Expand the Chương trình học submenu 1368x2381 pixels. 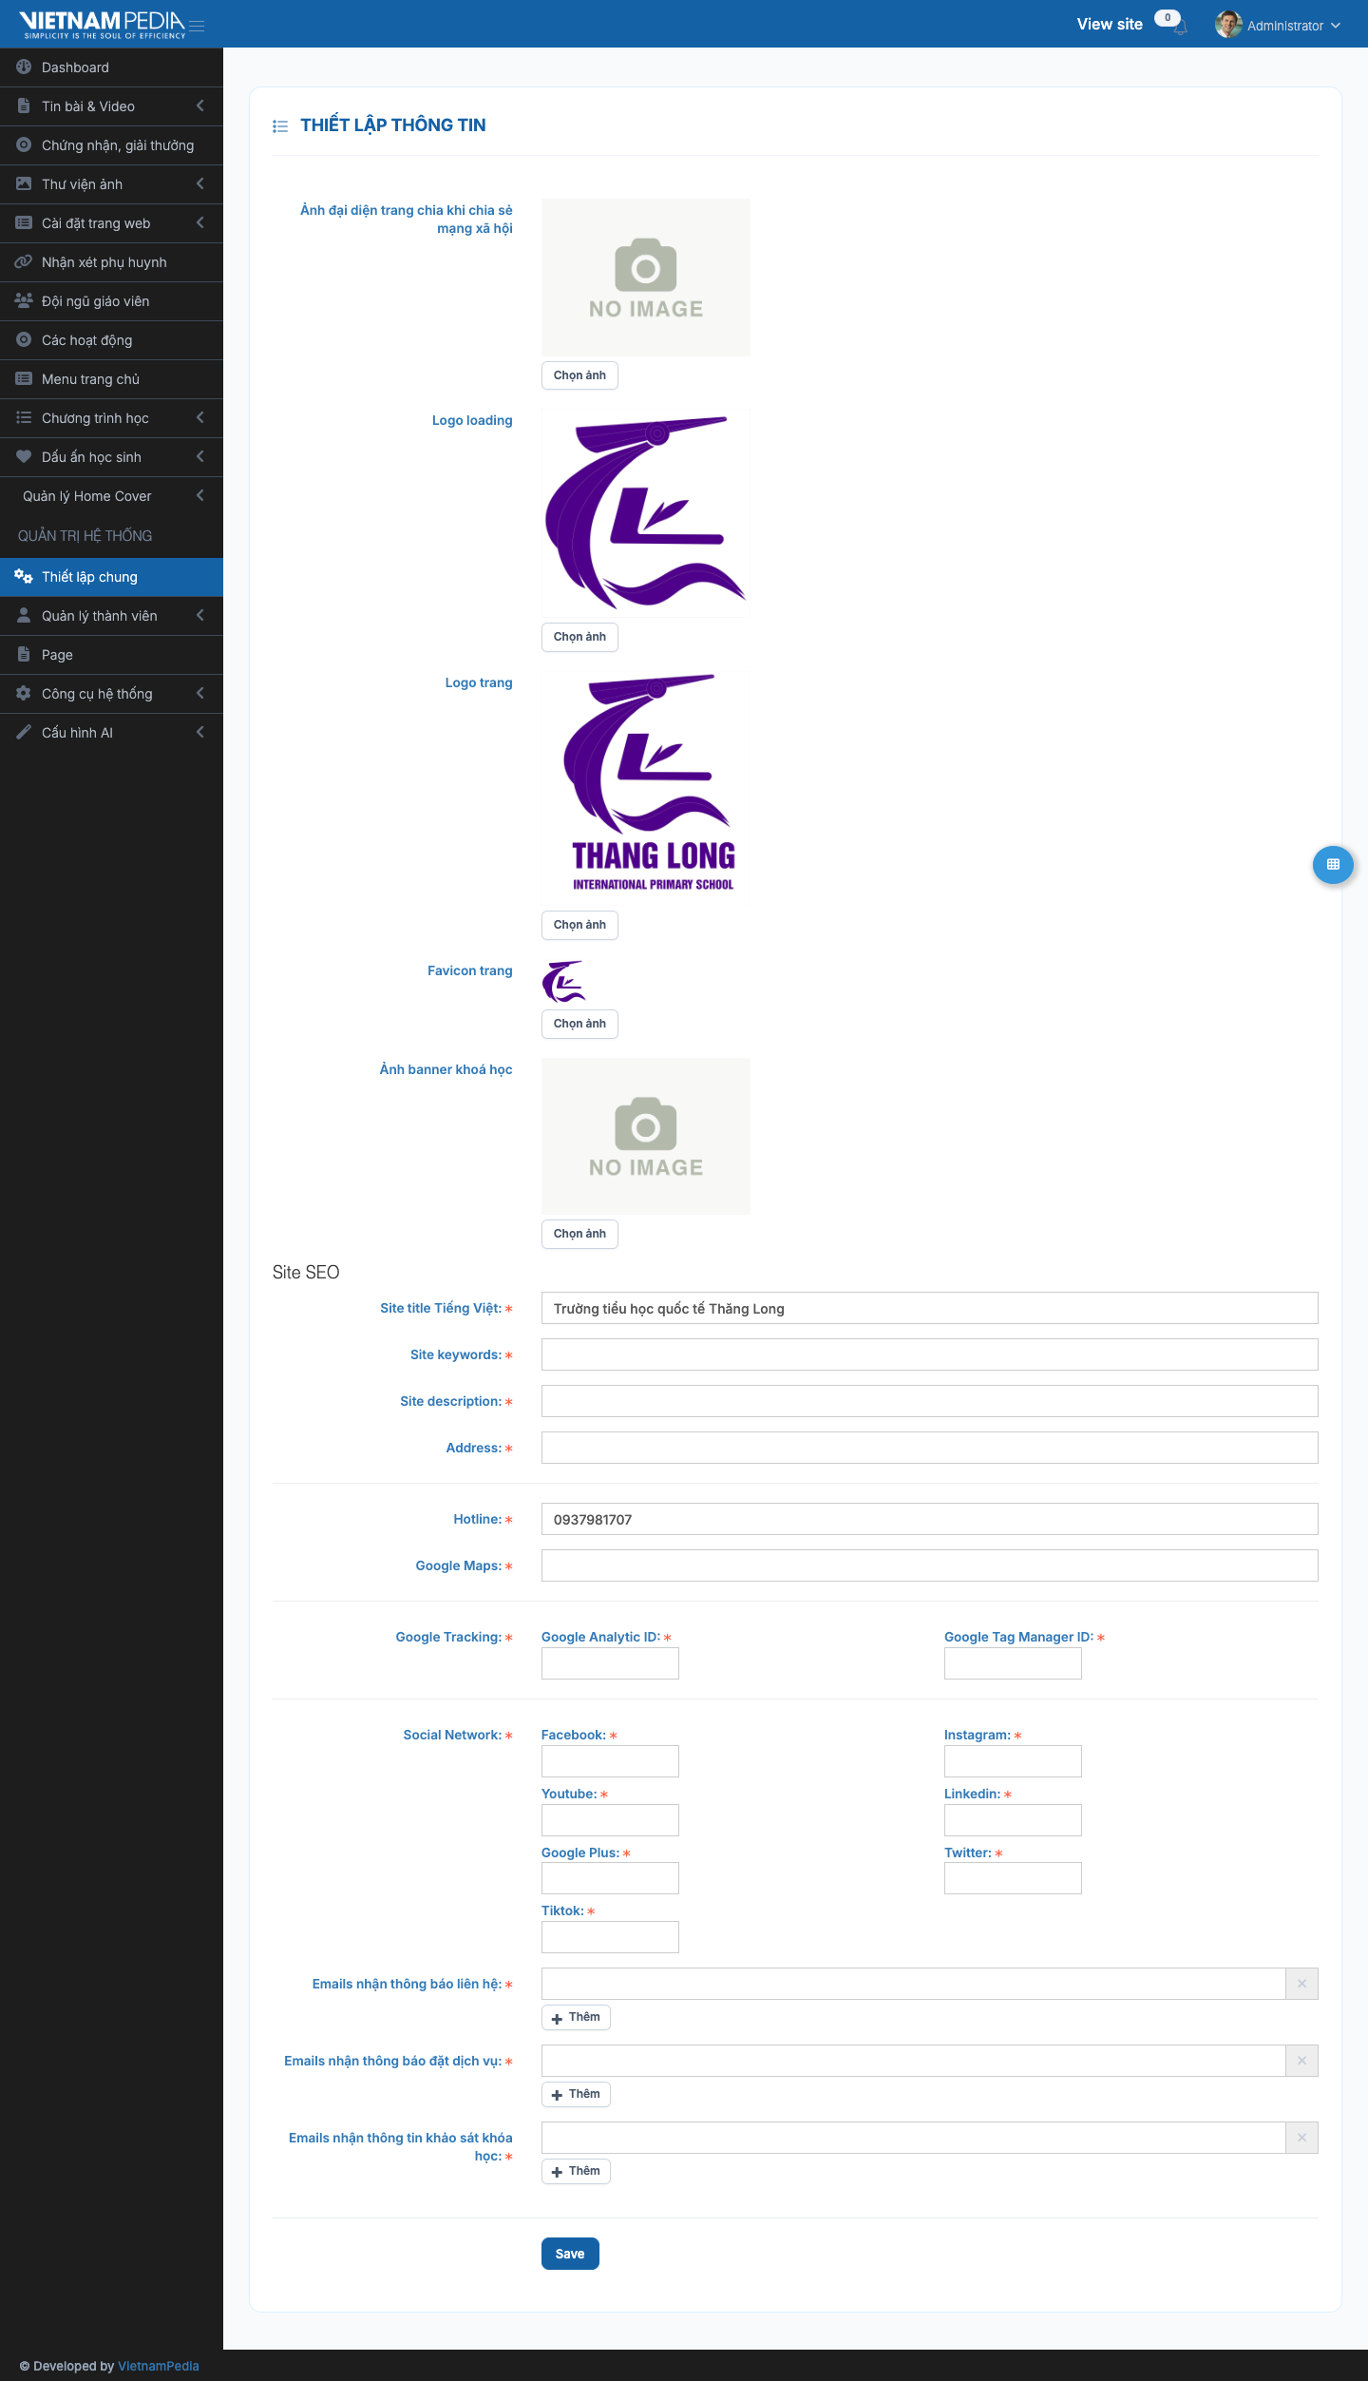[200, 418]
